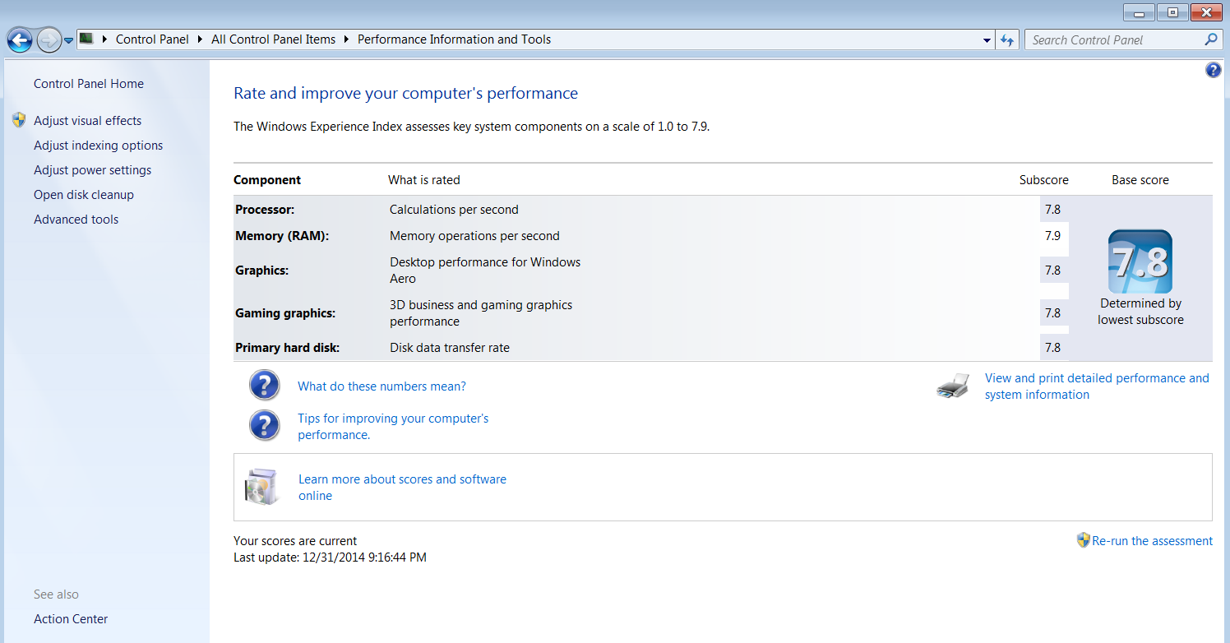Click the Graphics row label
This screenshot has width=1230, height=643.
coord(262,271)
